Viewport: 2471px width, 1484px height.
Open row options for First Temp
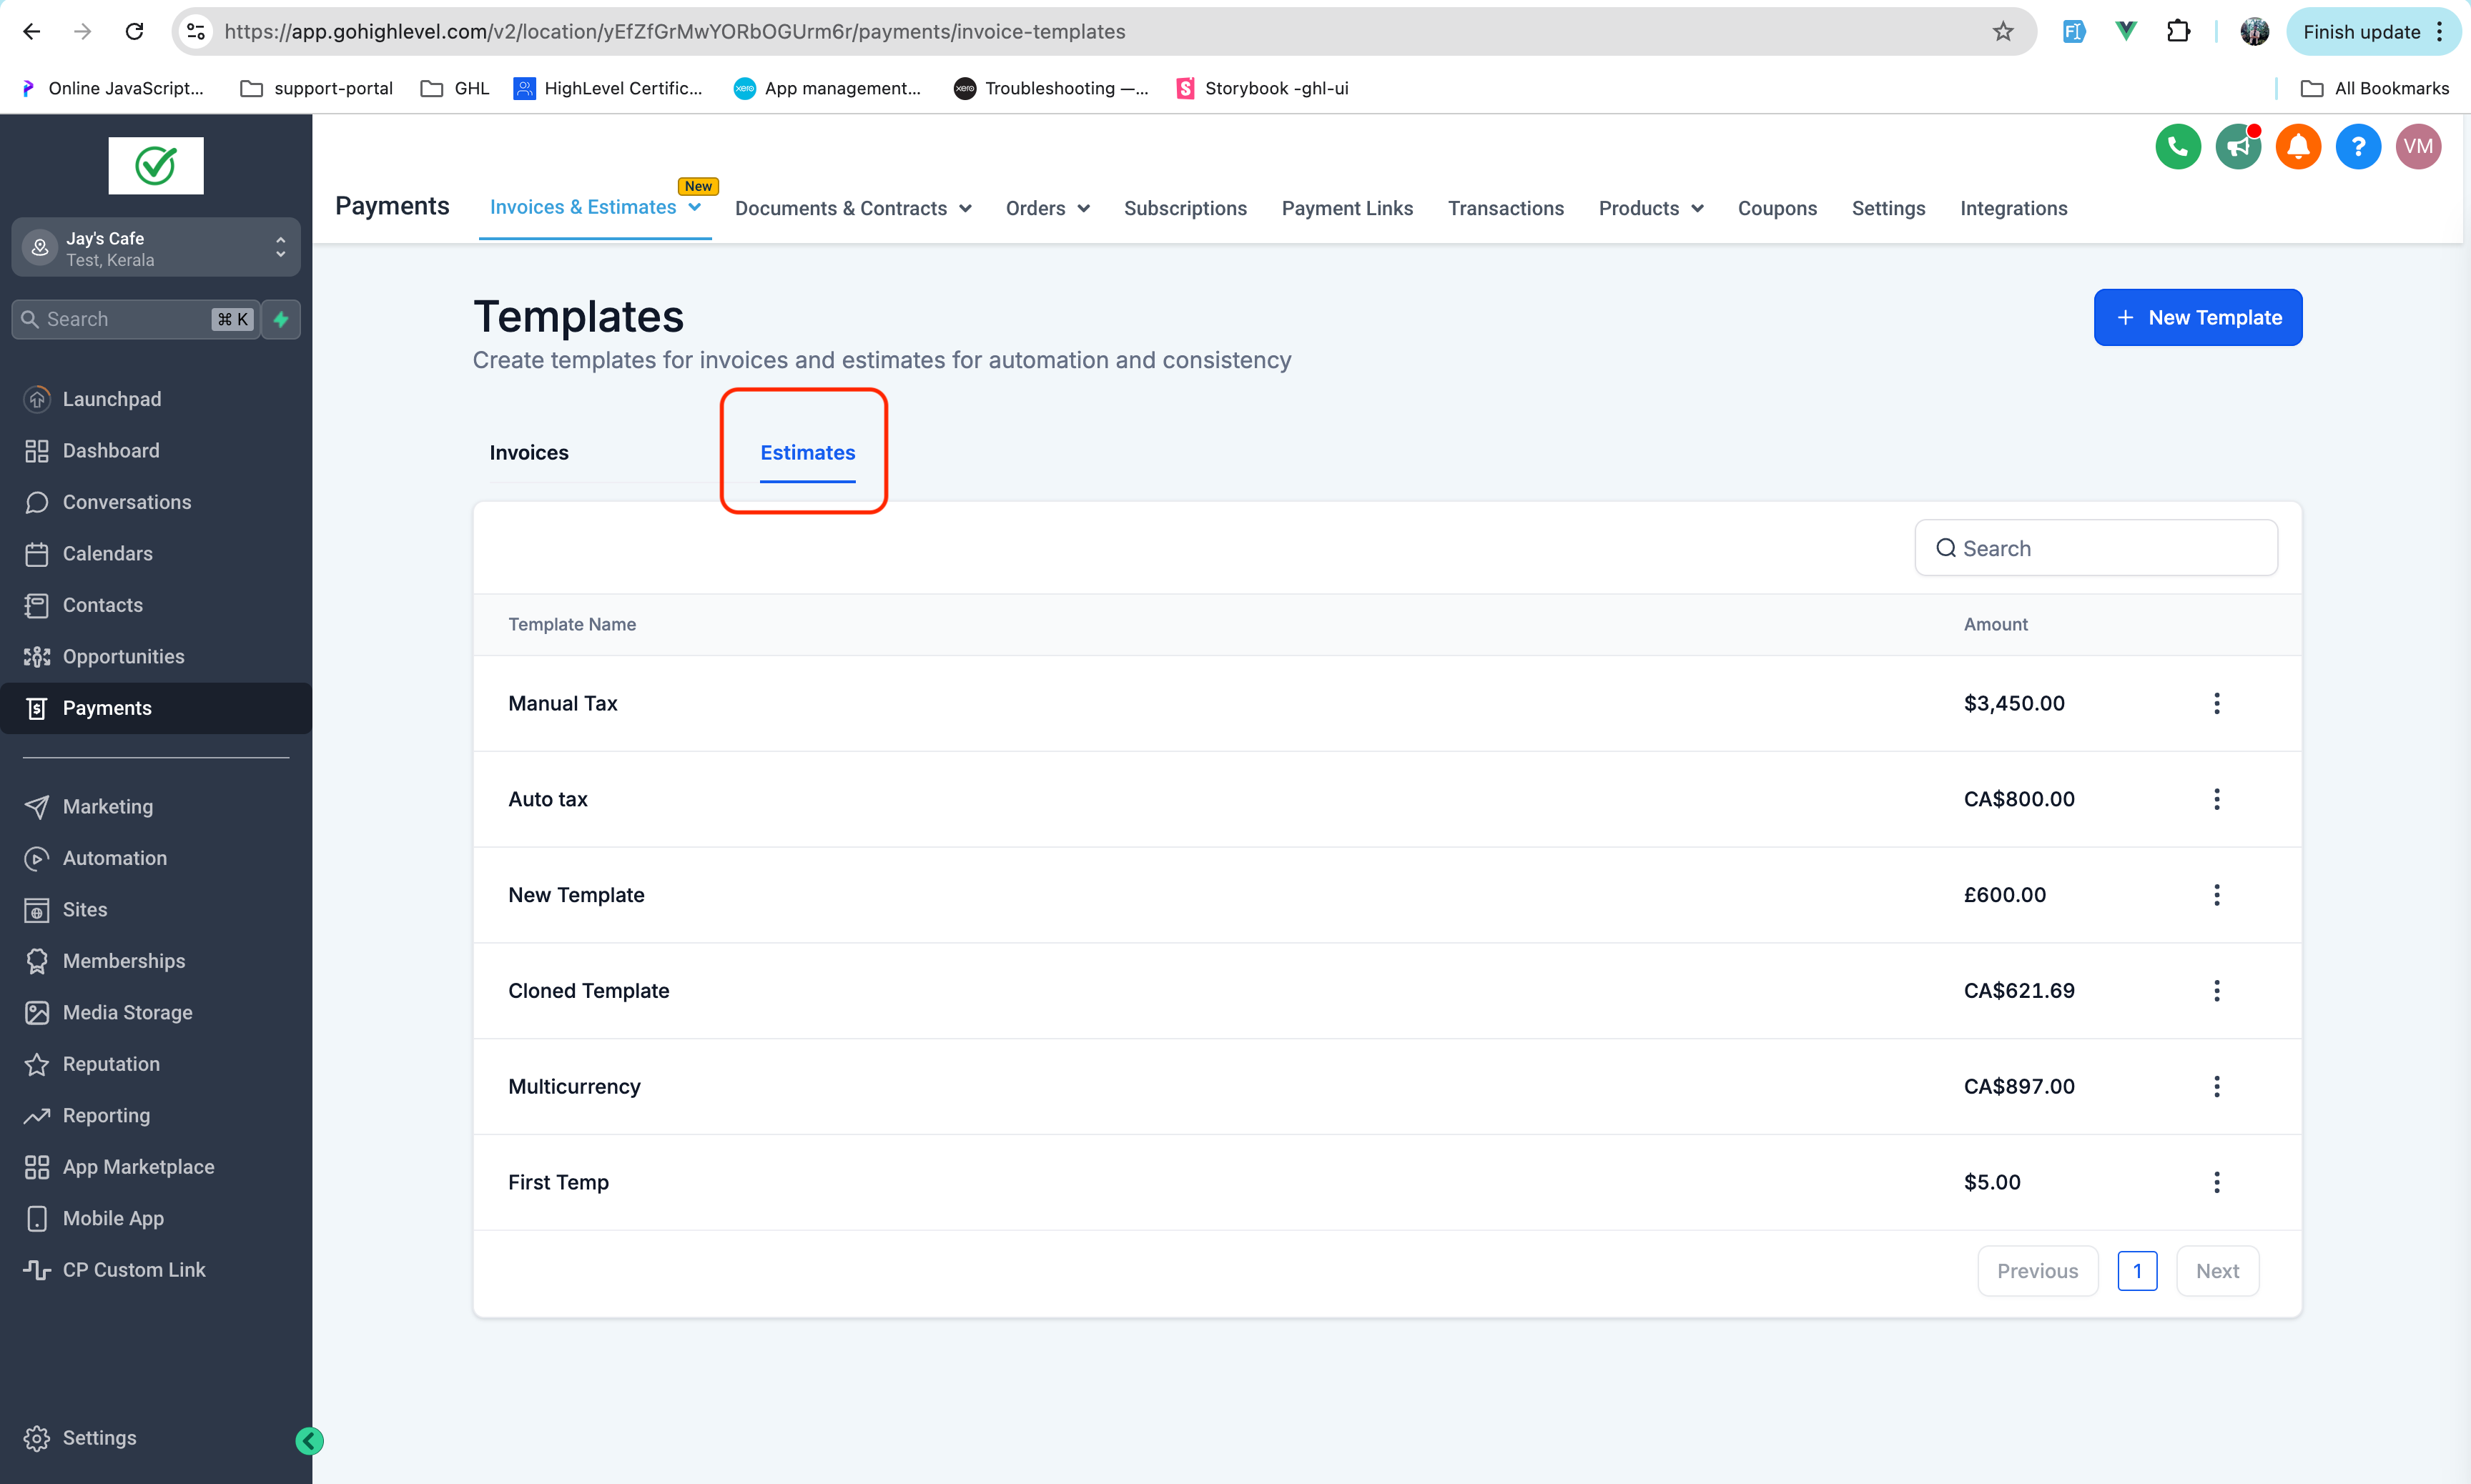pos(2216,1182)
